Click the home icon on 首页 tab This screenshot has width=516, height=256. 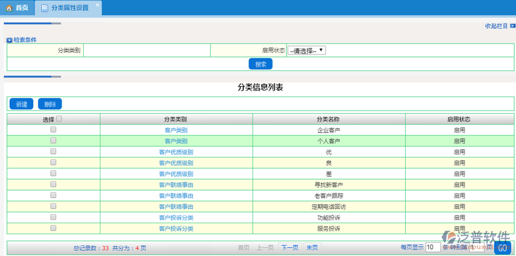click(9, 8)
